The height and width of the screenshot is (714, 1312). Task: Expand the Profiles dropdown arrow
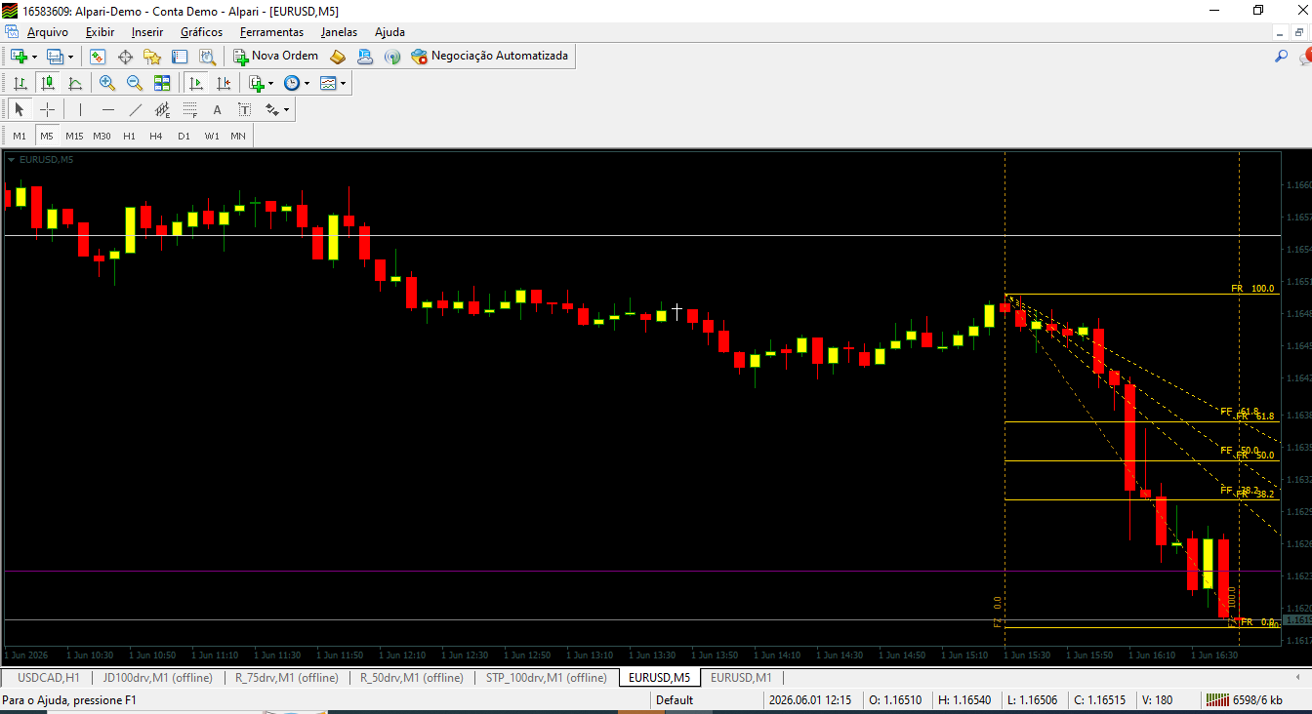point(70,57)
